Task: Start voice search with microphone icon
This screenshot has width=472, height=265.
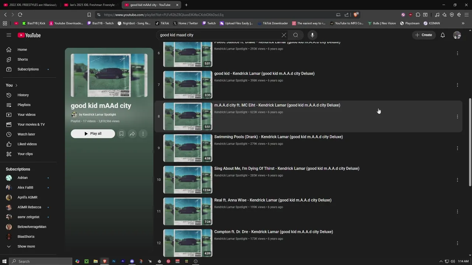Action: coord(312,35)
